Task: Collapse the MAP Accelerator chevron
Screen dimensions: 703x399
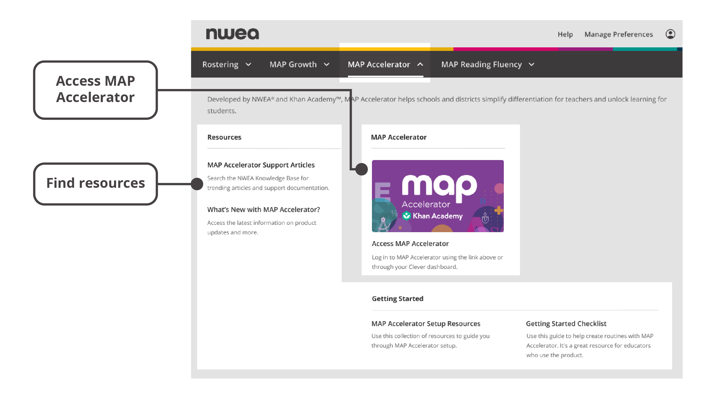Action: [x=420, y=65]
